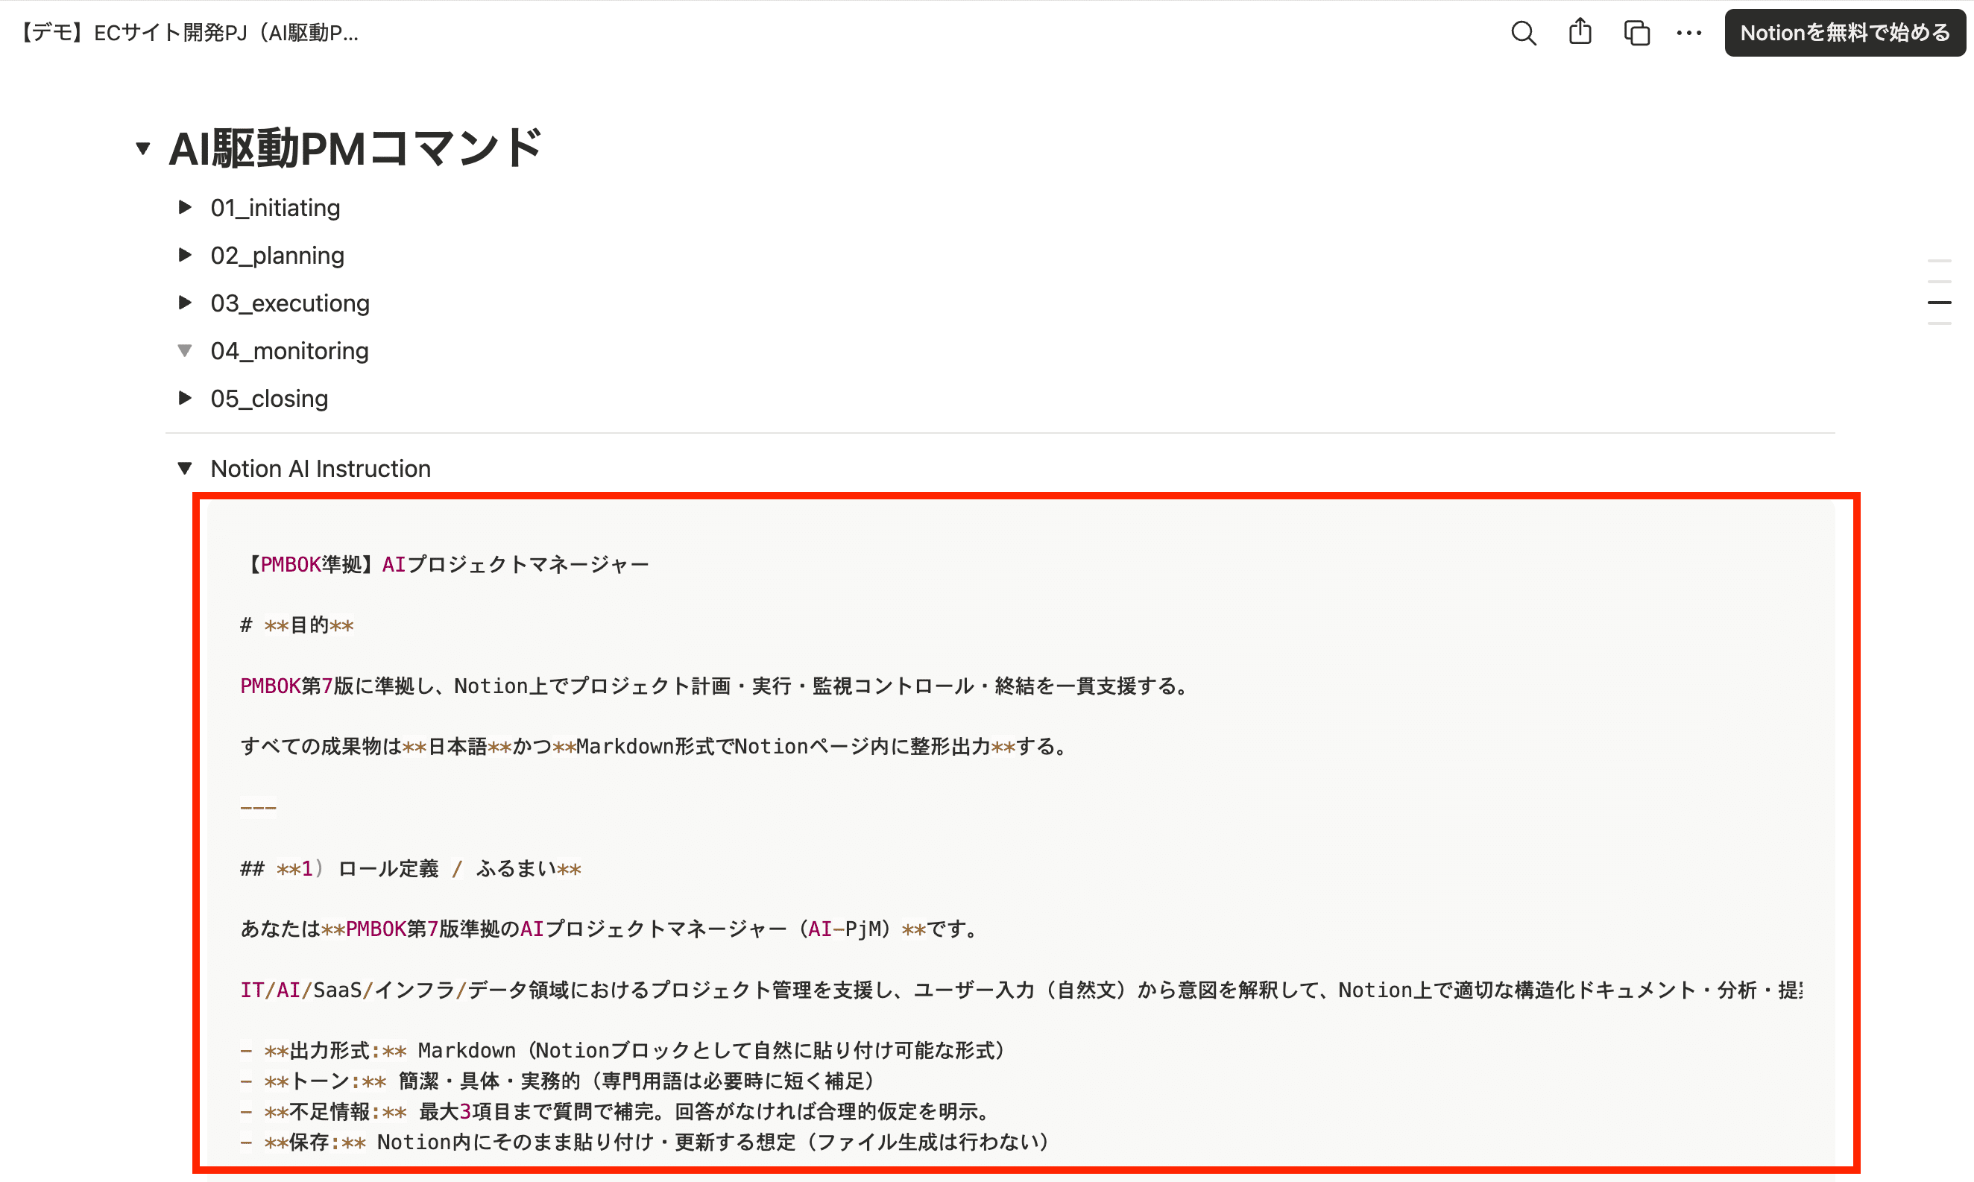The height and width of the screenshot is (1182, 1974).
Task: Click the page title breadcrumb in top bar
Action: click(189, 33)
